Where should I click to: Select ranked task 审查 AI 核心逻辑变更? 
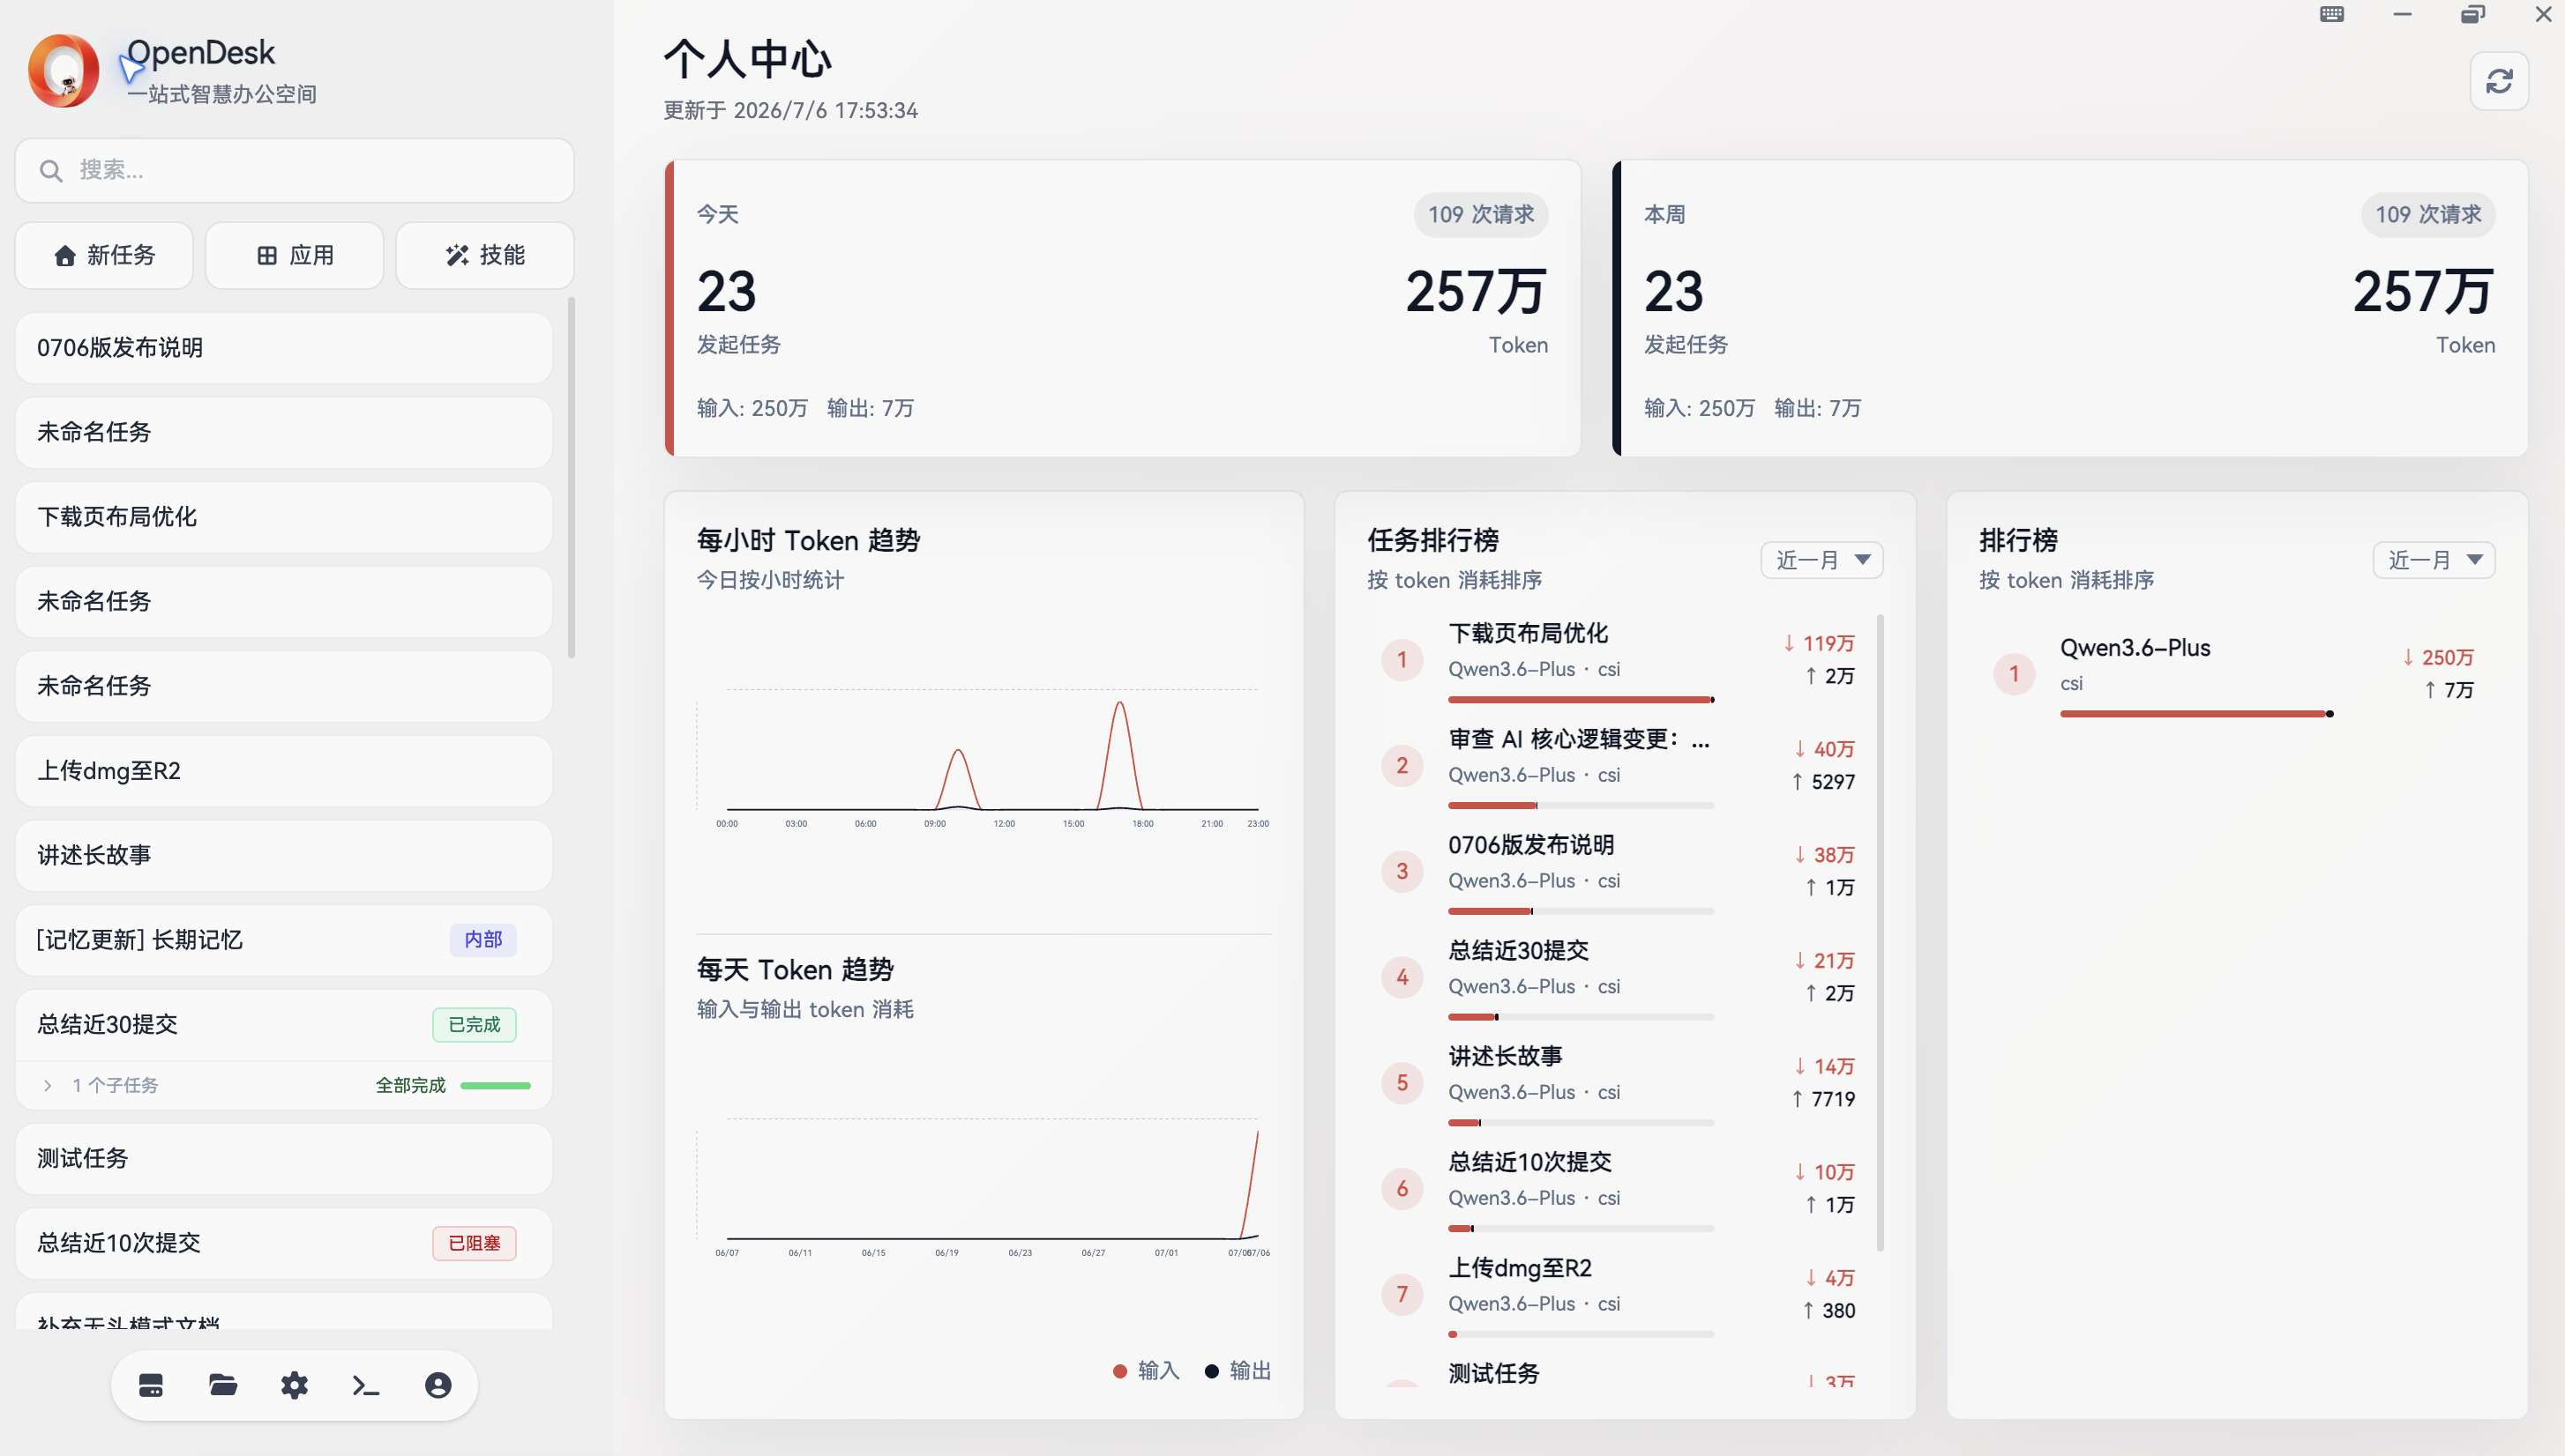pyautogui.click(x=1618, y=766)
